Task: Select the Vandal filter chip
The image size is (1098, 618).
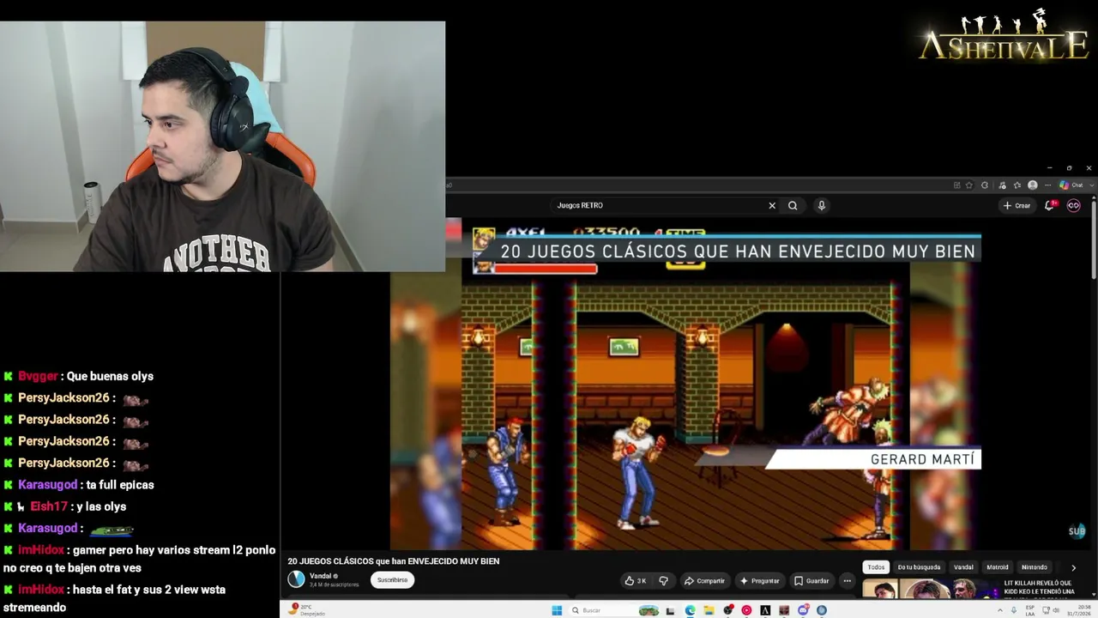Action: pos(963,567)
